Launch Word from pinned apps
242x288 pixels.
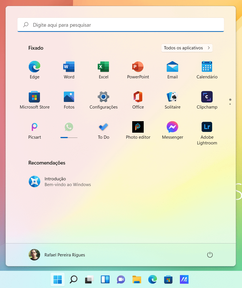69,70
